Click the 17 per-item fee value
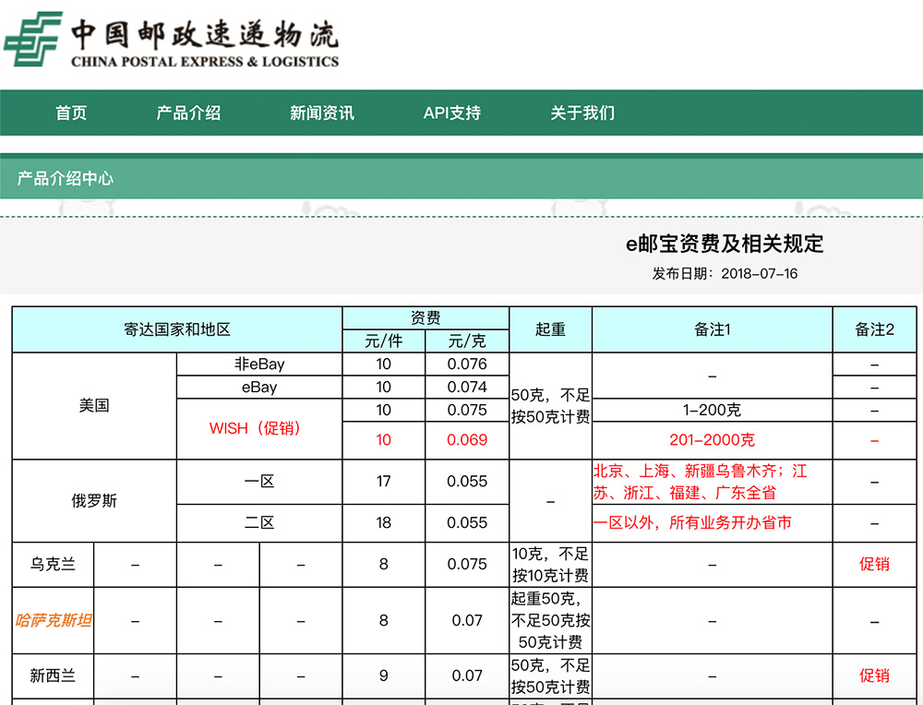This screenshot has width=923, height=705. click(384, 482)
